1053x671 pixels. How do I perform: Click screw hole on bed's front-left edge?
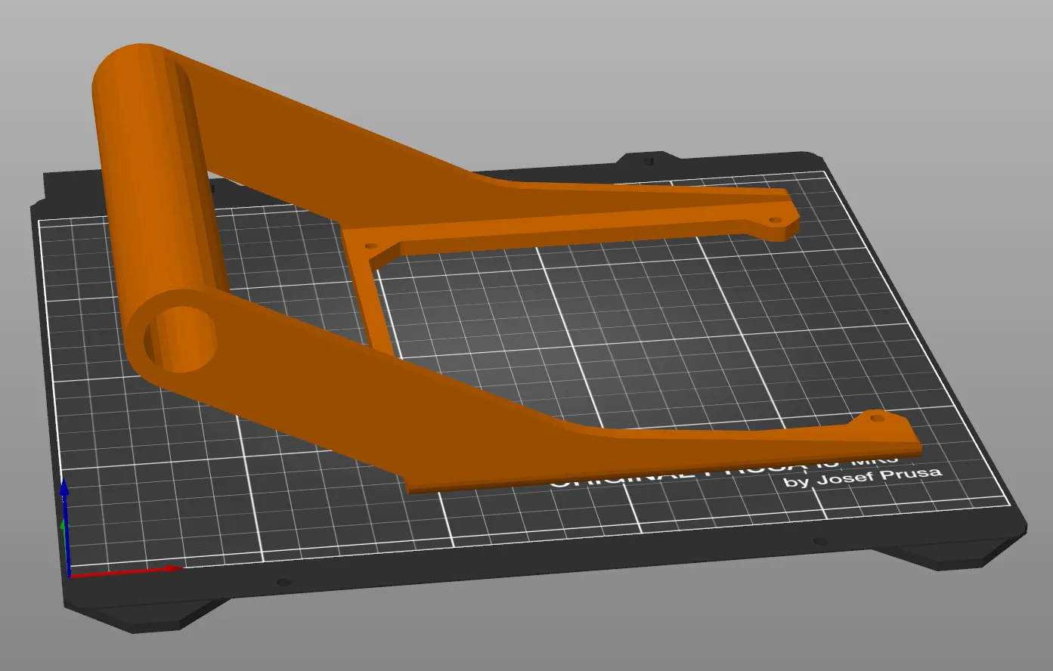(283, 583)
